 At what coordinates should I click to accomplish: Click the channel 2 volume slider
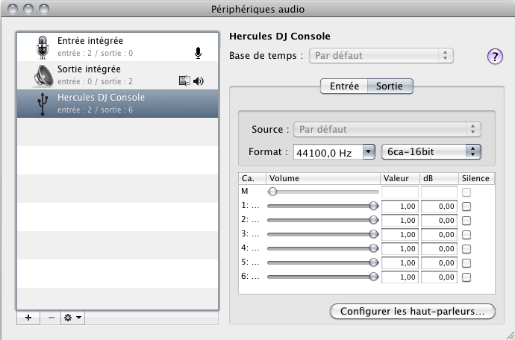tap(321, 220)
